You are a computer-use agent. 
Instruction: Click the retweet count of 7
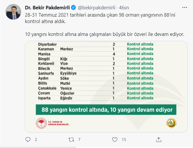79,140
